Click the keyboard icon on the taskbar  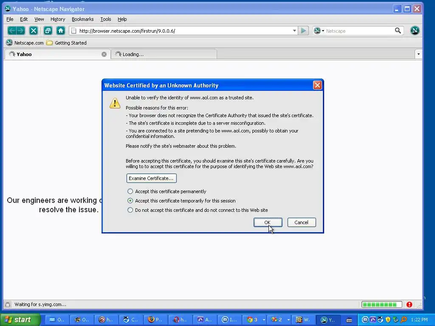[x=349, y=320]
